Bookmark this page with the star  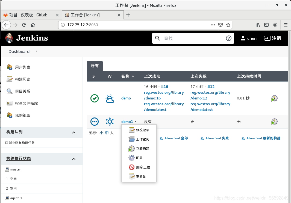tap(228, 25)
